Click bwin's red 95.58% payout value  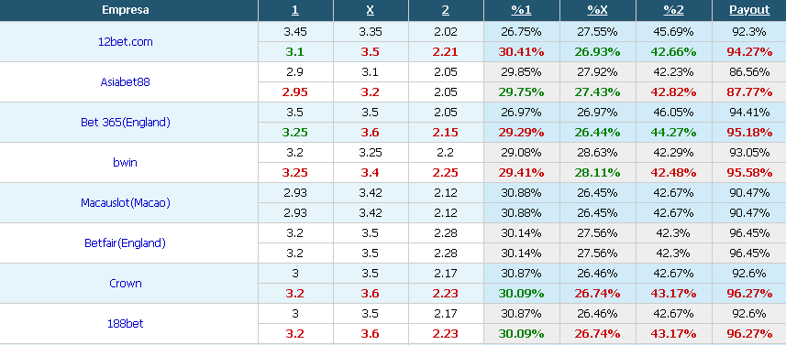click(749, 173)
